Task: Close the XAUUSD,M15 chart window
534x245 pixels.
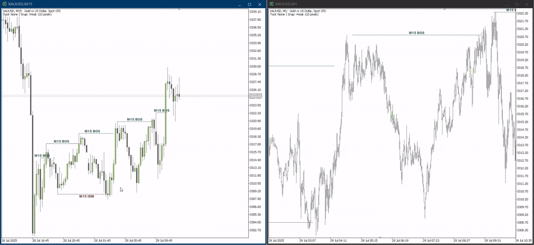Action: click(x=260, y=4)
